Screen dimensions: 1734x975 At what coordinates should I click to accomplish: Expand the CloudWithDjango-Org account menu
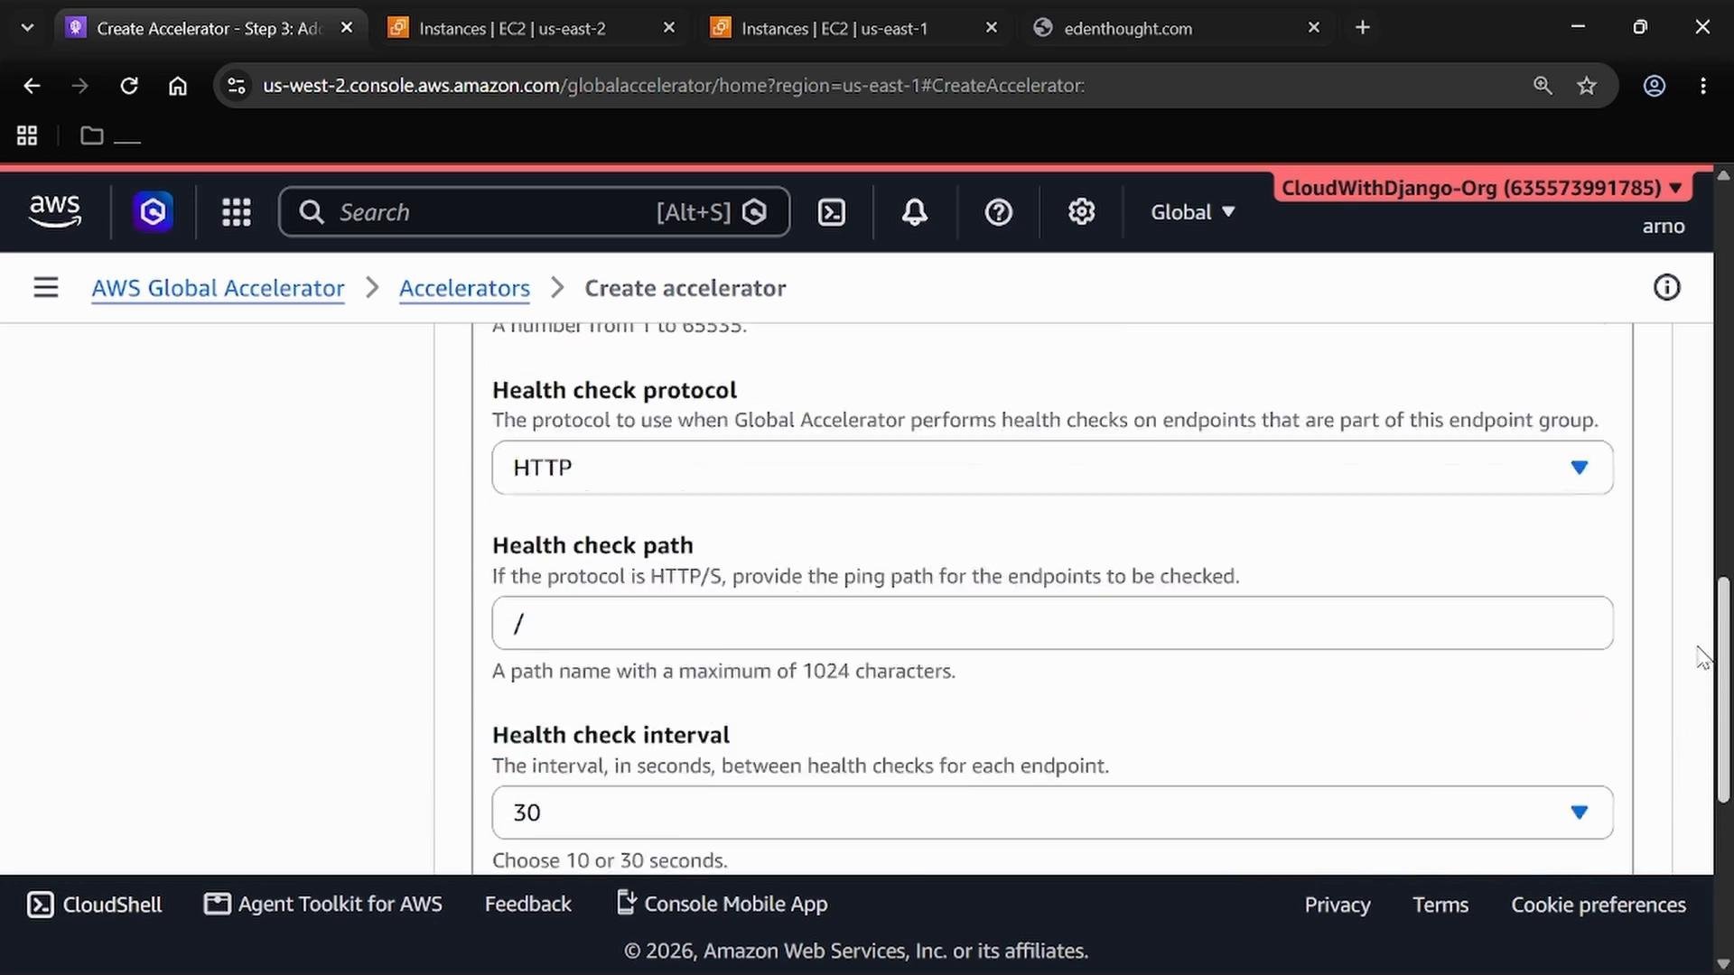[x=1482, y=188]
